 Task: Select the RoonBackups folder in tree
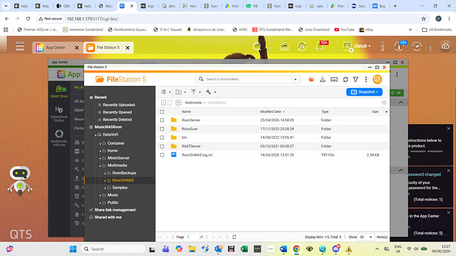coord(124,173)
